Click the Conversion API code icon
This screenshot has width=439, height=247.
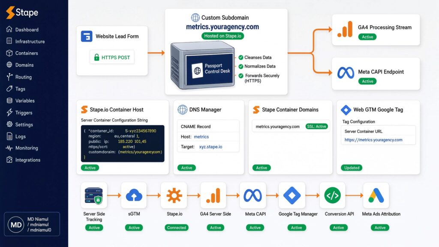(332, 196)
